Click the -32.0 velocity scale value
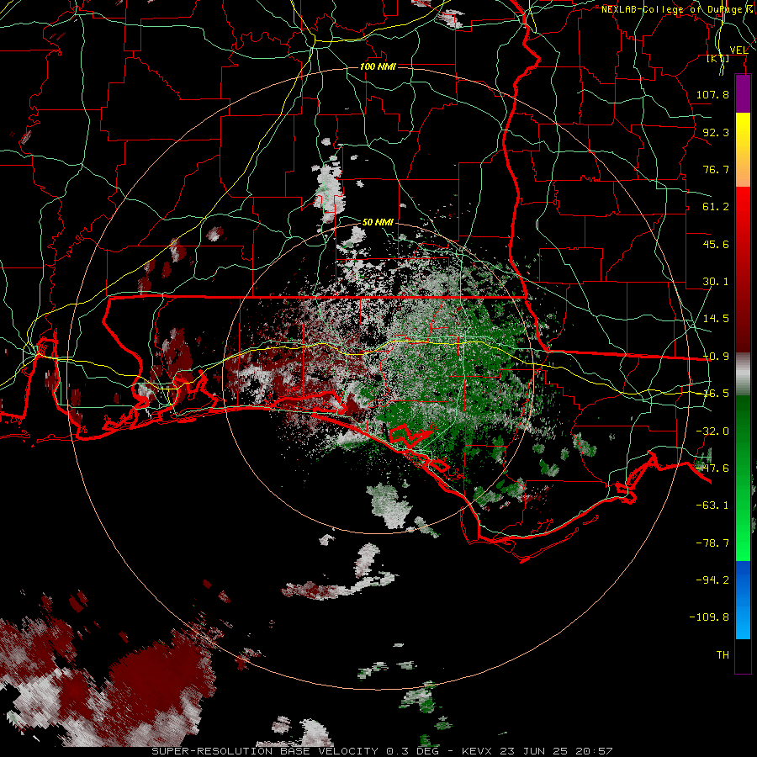757x757 pixels. pyautogui.click(x=712, y=431)
